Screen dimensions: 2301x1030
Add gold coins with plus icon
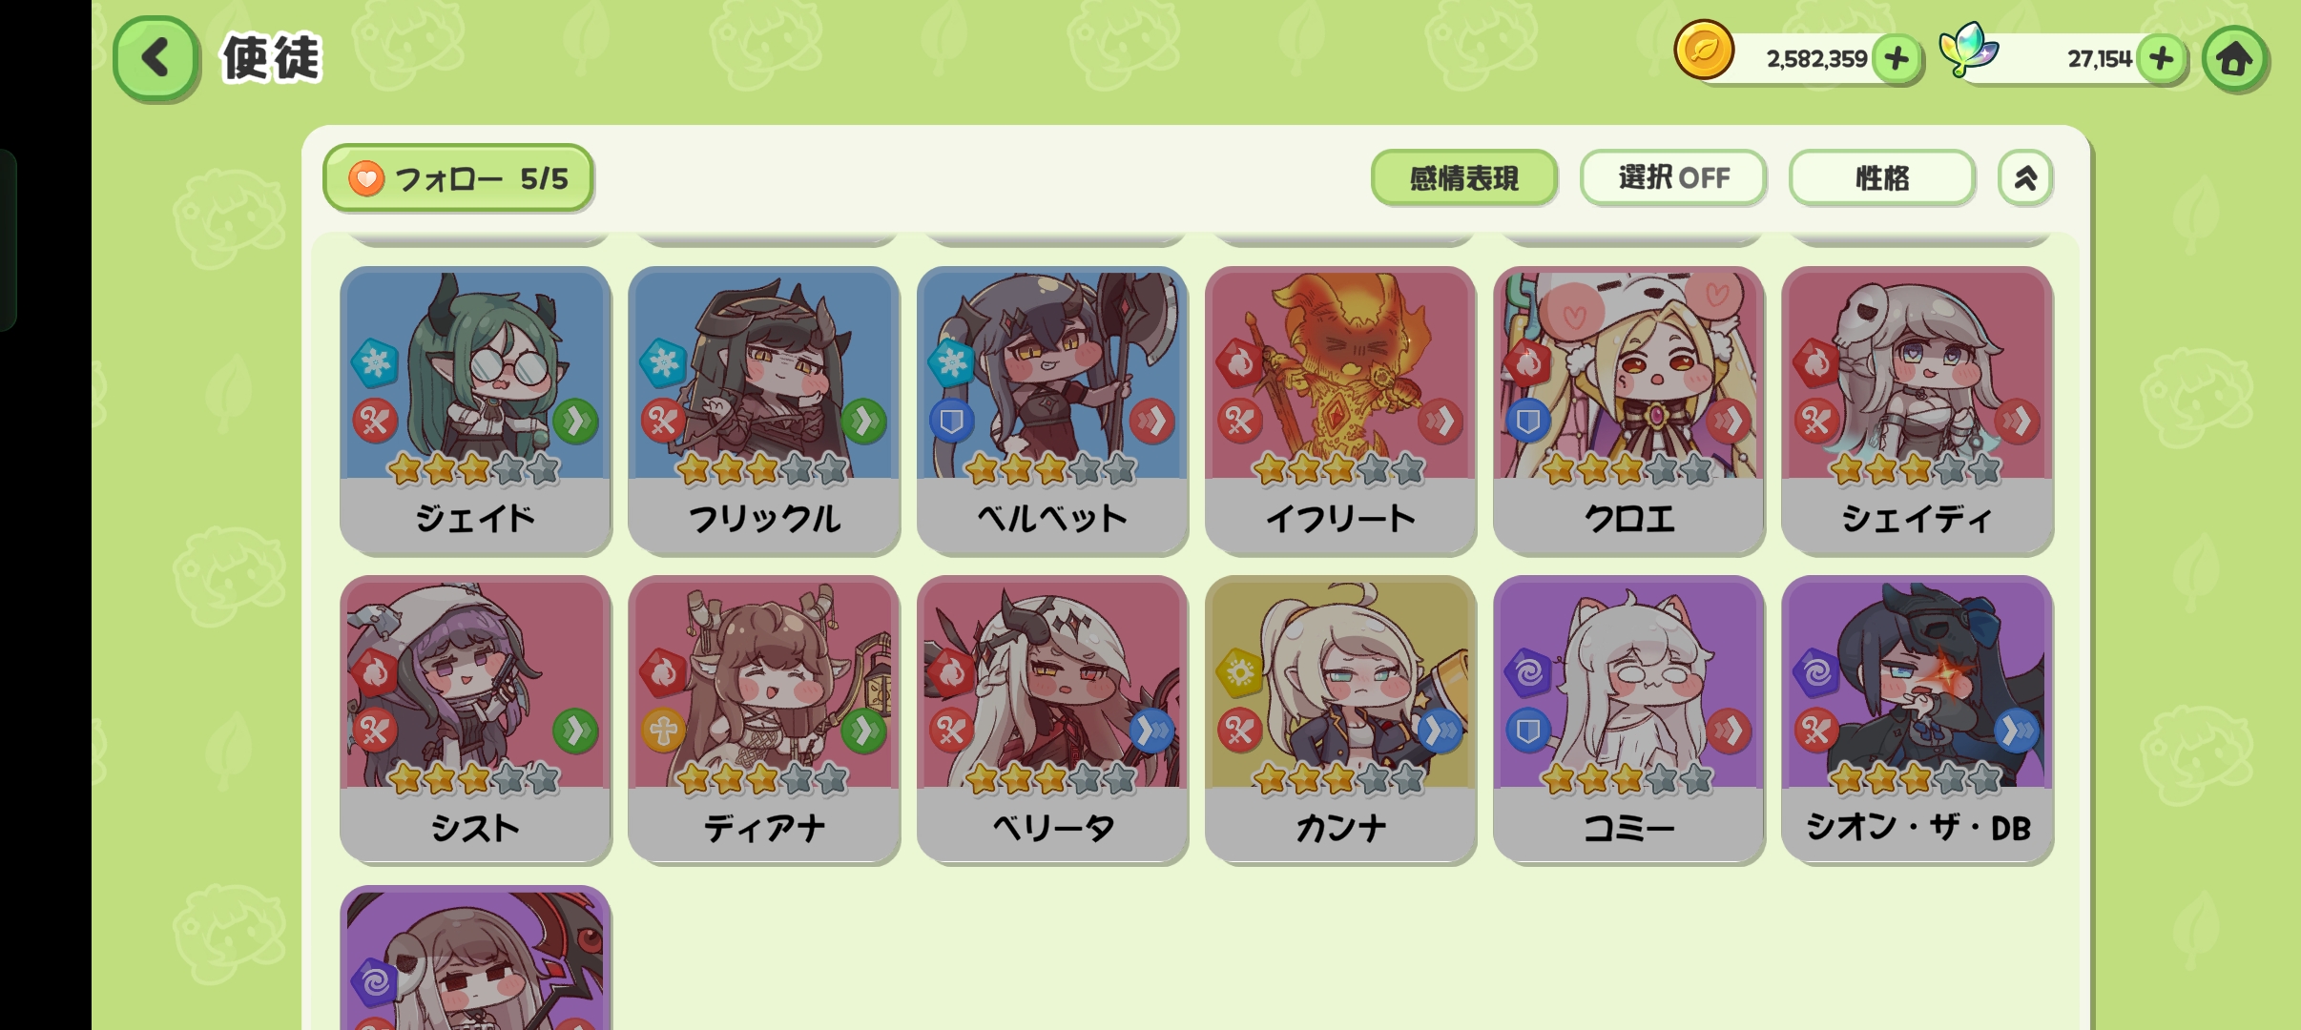[1897, 59]
